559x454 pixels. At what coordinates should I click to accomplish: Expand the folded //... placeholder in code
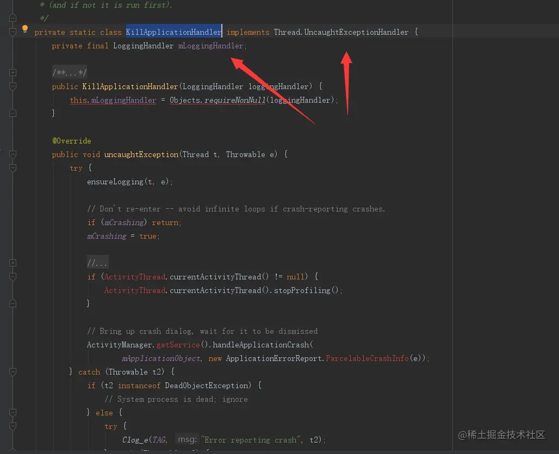pyautogui.click(x=97, y=263)
